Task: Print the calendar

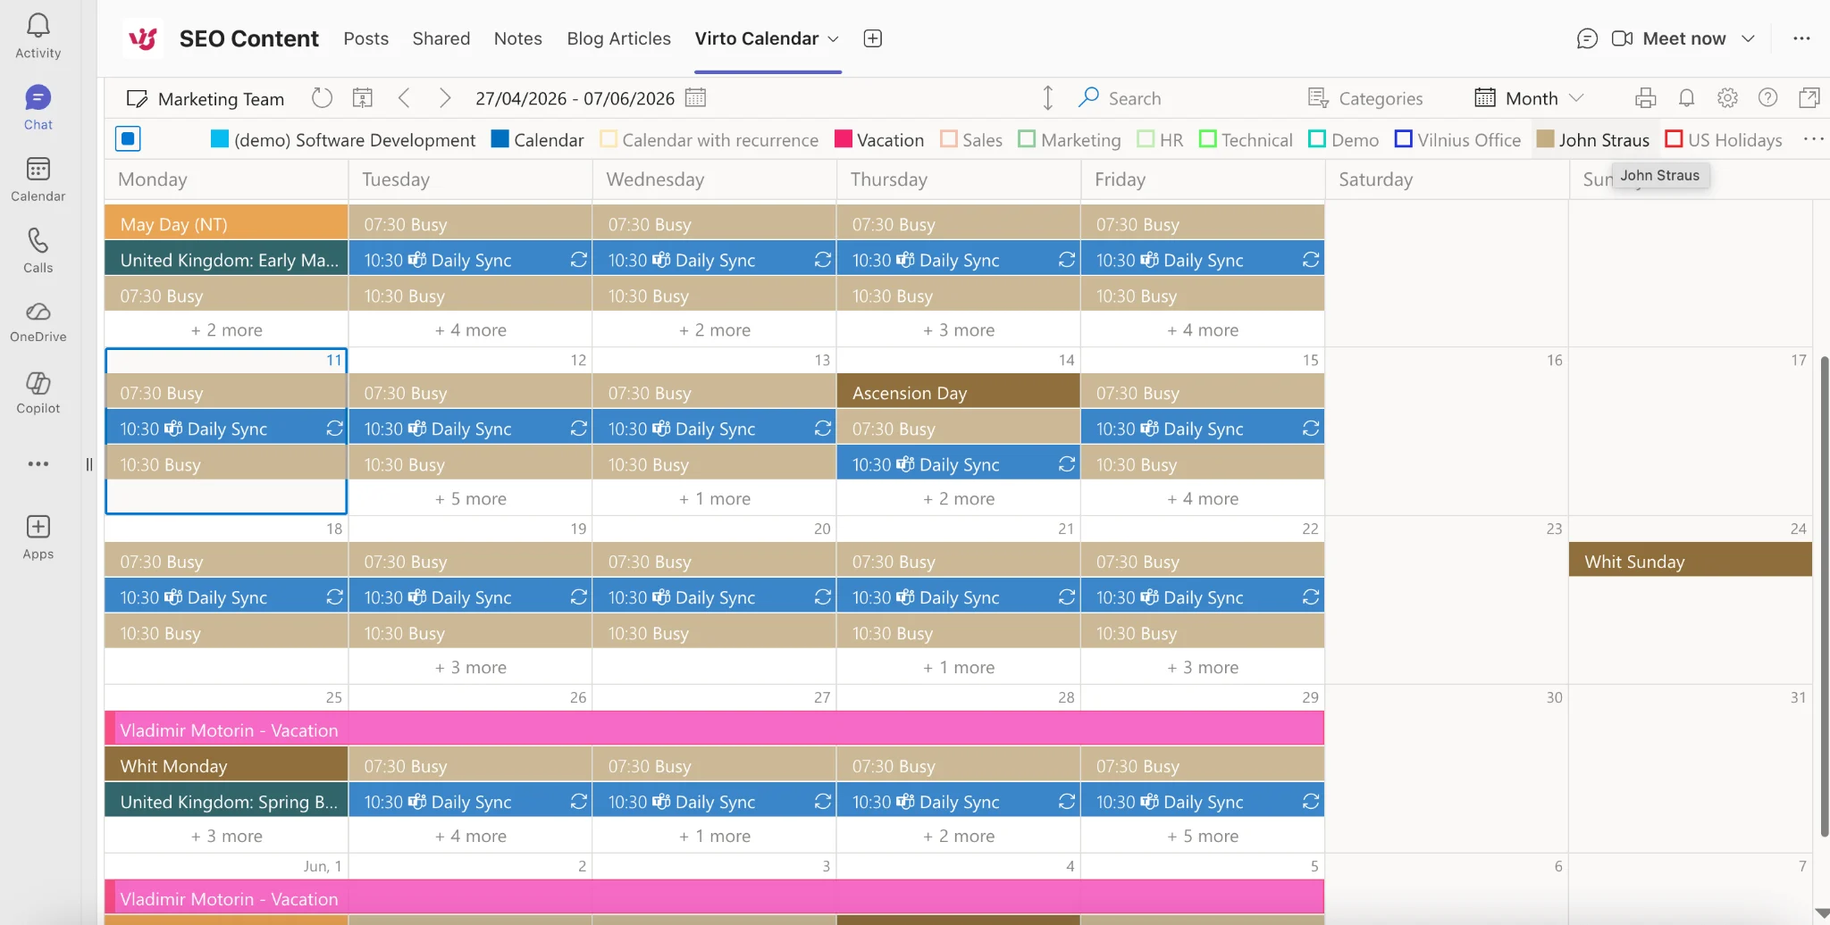Action: click(1646, 98)
